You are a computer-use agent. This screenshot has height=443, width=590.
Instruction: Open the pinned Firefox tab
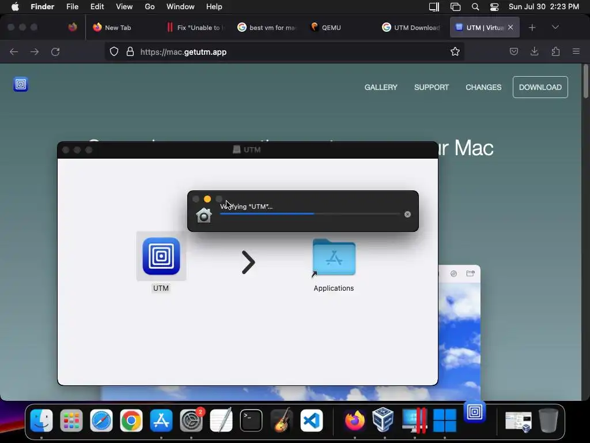(73, 27)
